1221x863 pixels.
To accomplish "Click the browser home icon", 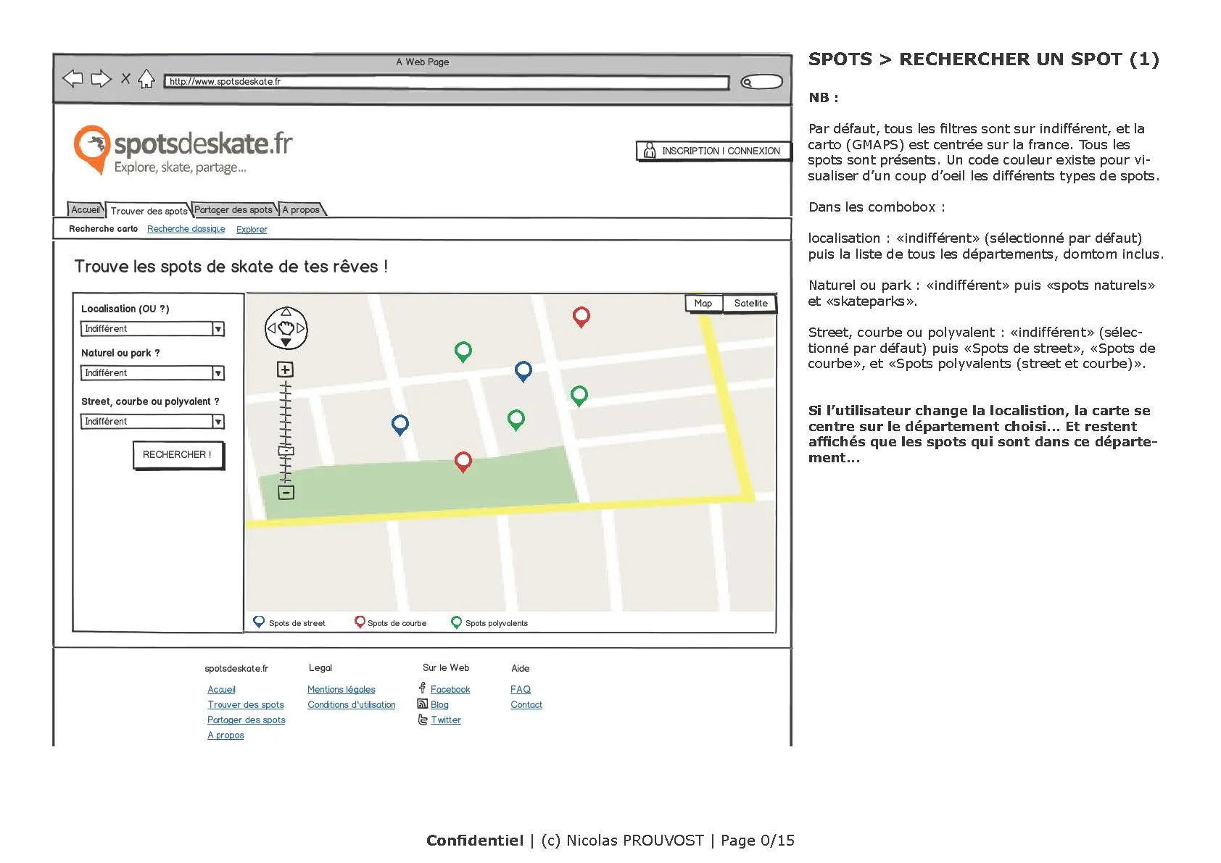I will 146,78.
